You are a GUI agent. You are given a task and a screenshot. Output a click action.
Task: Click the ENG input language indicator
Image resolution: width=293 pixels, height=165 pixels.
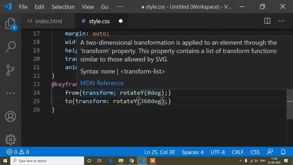pos(262,161)
